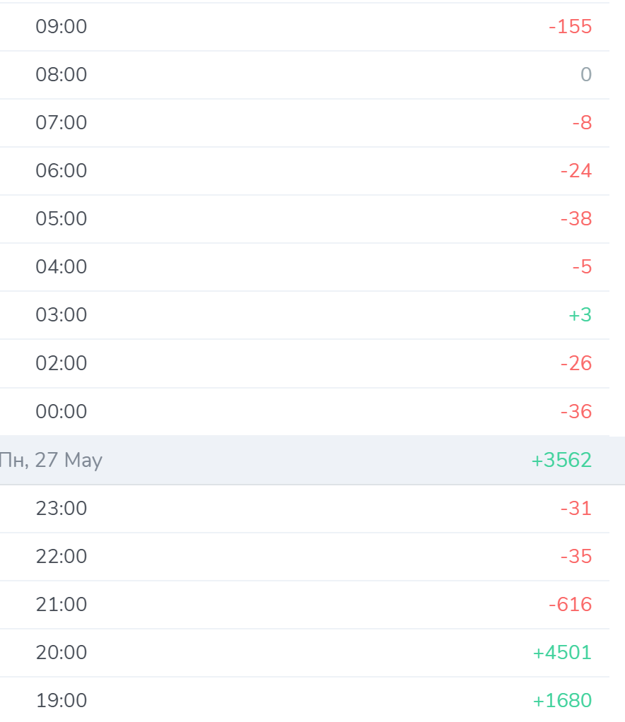Click the +3562 daily total

pos(561,460)
